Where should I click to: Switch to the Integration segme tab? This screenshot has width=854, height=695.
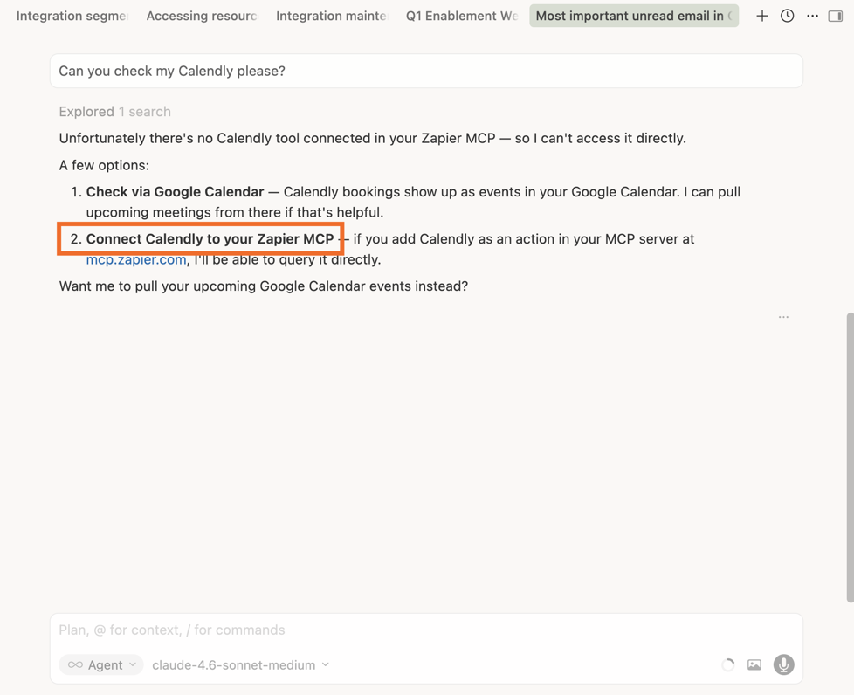pos(72,16)
